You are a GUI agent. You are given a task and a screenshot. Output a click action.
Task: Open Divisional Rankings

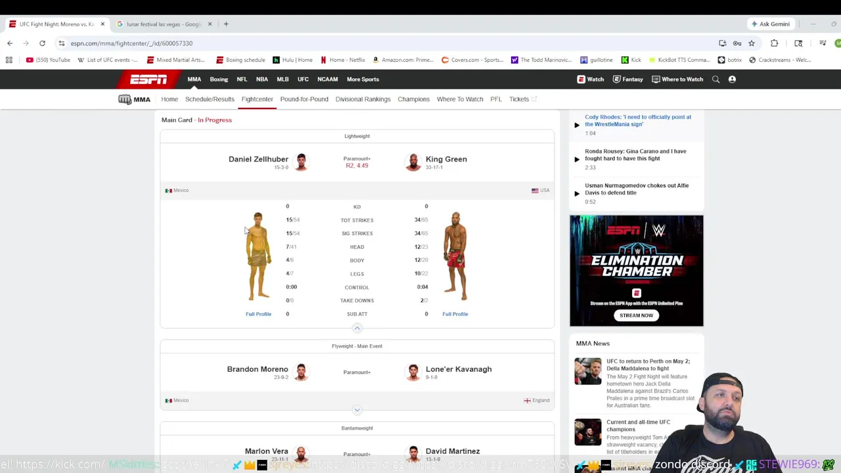coord(363,99)
